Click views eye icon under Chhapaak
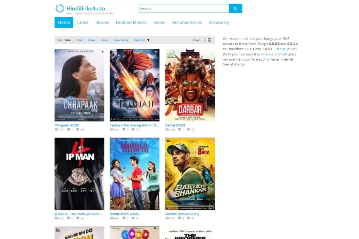Image resolution: width=359 pixels, height=239 pixels. (x=56, y=130)
